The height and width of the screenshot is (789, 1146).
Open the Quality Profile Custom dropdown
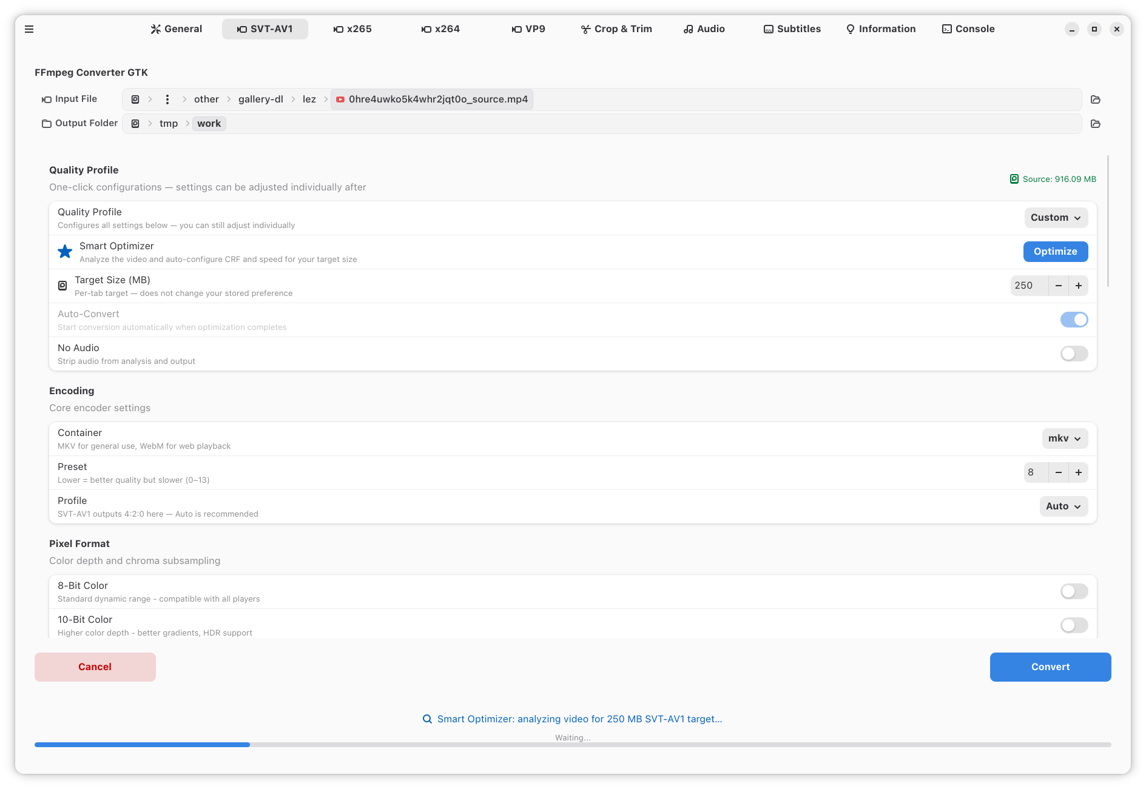1056,218
